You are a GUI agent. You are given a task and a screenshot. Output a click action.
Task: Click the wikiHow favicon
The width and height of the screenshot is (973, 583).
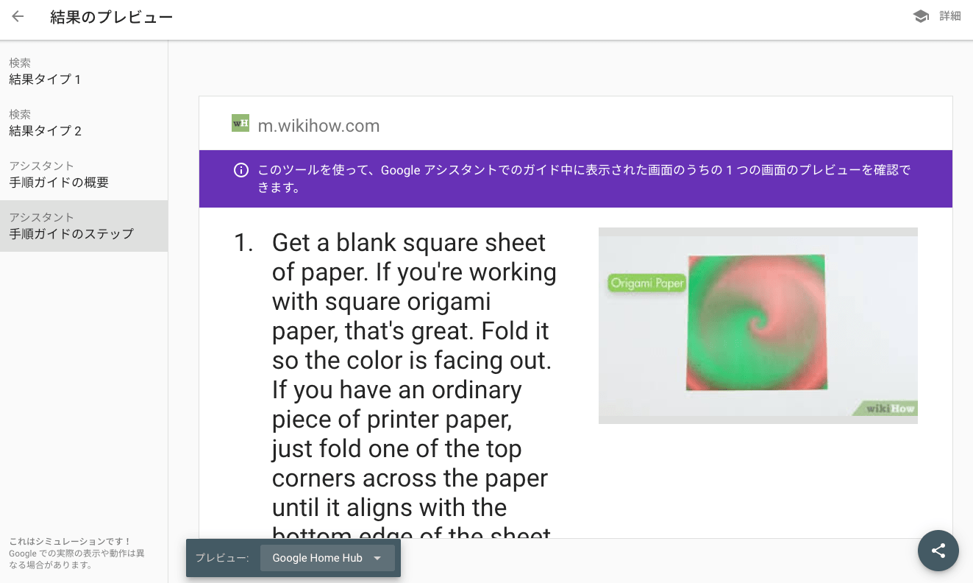(240, 124)
